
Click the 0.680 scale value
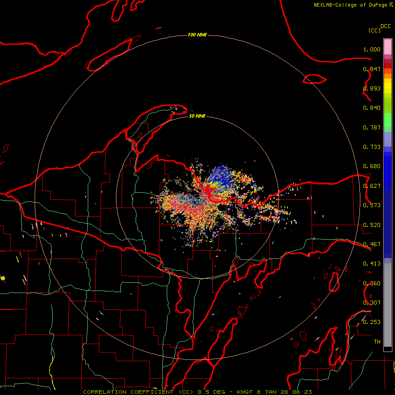372,166
